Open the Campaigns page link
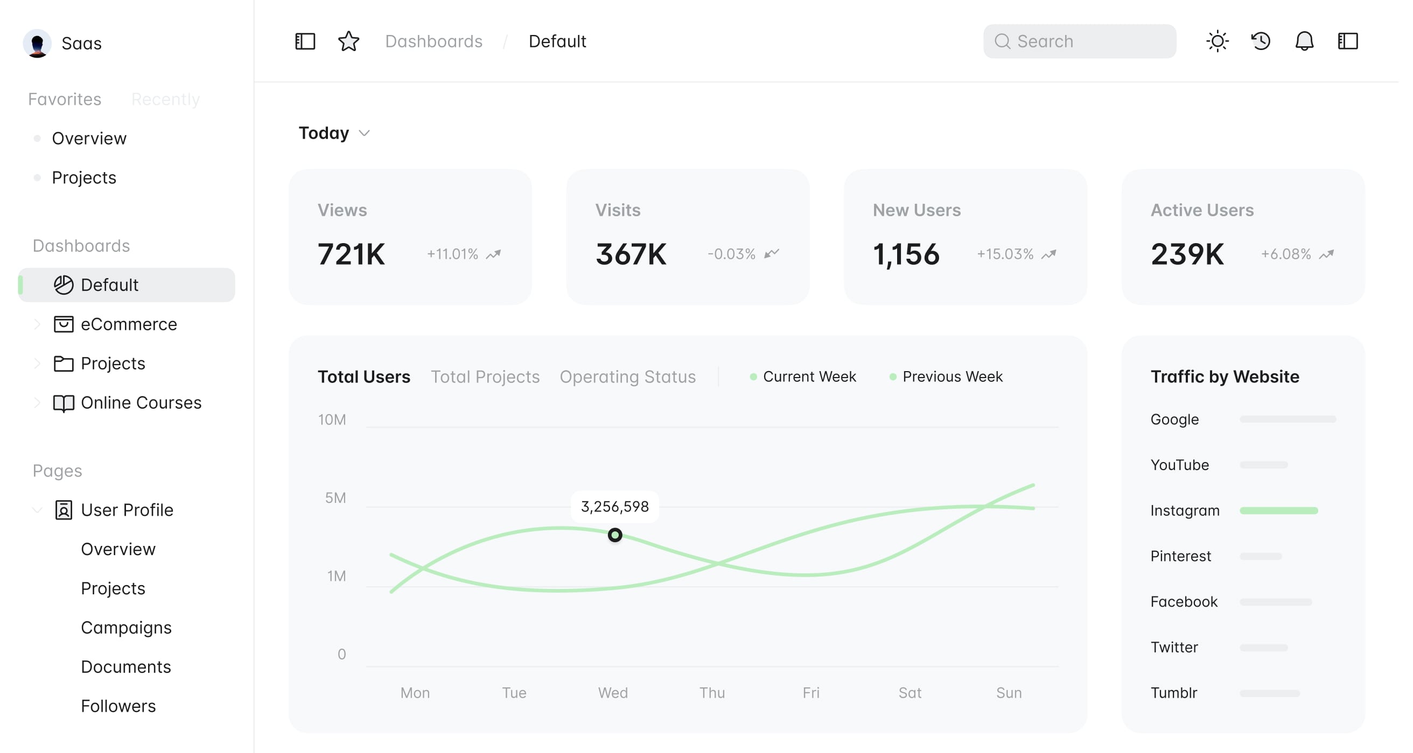1413x753 pixels. (126, 628)
